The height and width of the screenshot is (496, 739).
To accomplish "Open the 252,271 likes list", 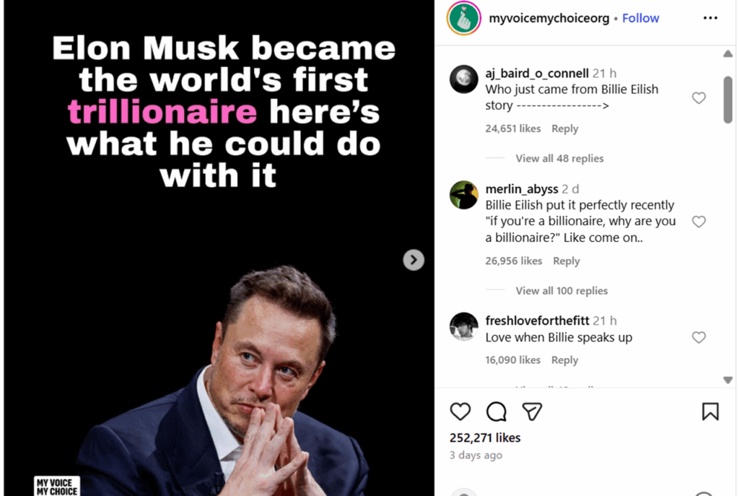I will tap(485, 438).
